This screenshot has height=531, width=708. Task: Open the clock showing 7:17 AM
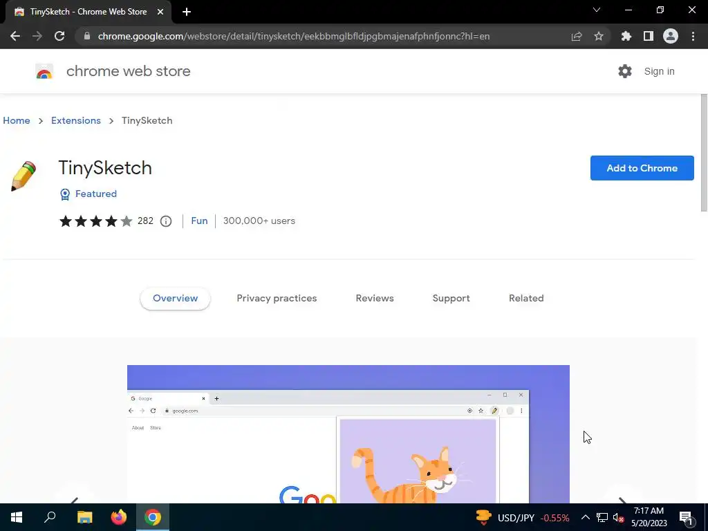tap(649, 517)
